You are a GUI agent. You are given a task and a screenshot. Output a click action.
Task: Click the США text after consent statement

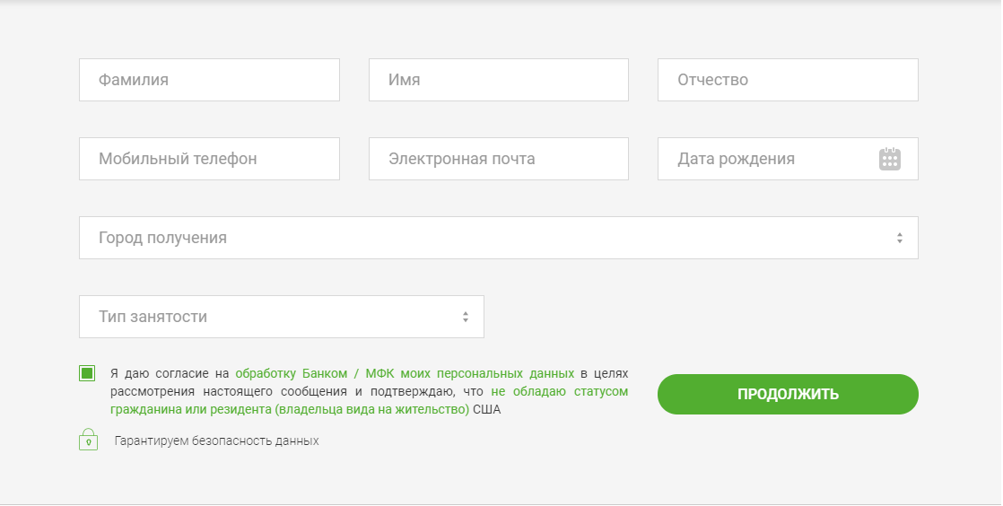[x=487, y=410]
